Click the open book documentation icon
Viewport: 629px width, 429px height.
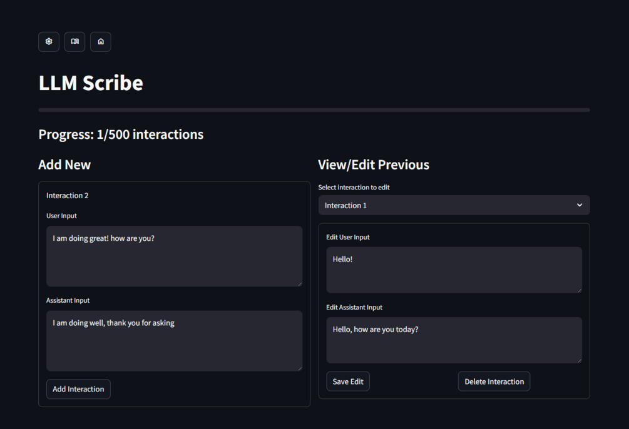[x=75, y=42]
